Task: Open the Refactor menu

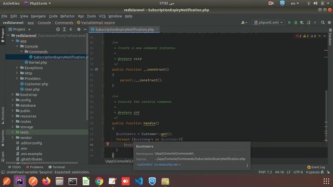Action: pyautogui.click(x=67, y=16)
